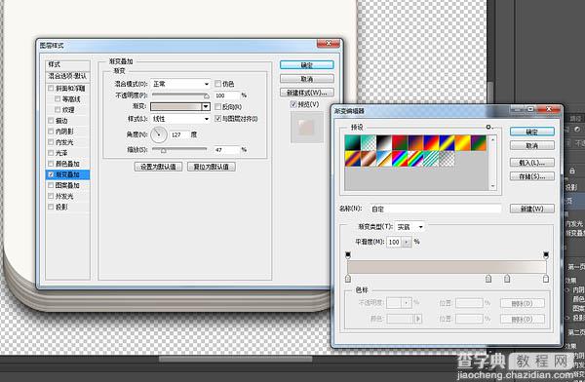Select the third color stop below gradient bar

point(507,279)
